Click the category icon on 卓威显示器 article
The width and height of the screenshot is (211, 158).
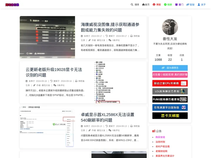pyautogui.click(x=132, y=126)
